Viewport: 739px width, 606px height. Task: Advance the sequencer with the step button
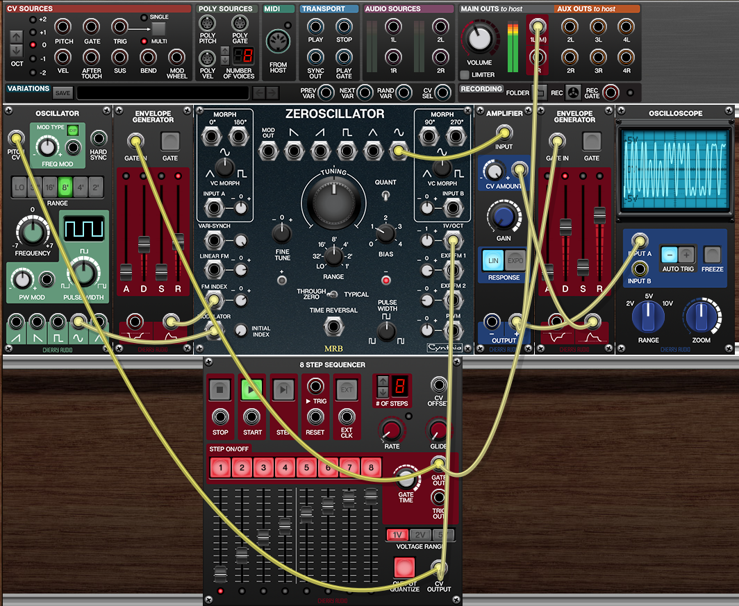(283, 390)
